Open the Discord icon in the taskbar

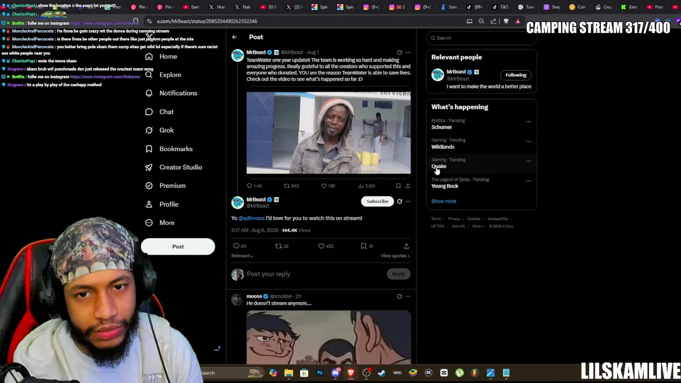(335, 373)
